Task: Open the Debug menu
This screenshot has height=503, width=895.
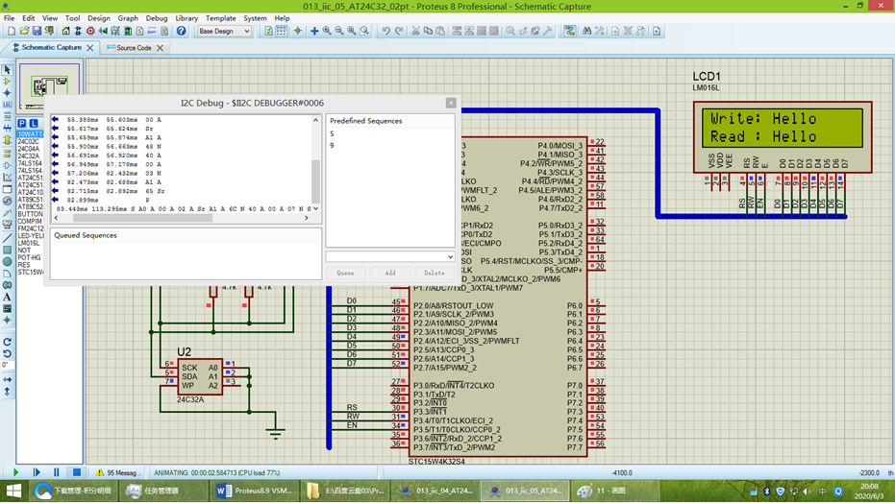Action: [157, 18]
